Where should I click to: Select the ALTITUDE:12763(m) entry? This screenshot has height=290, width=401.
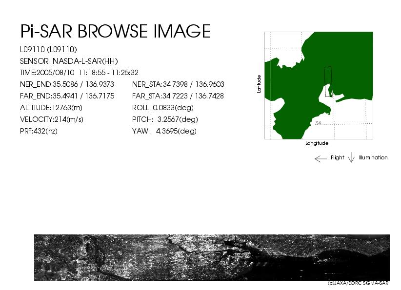(x=51, y=108)
